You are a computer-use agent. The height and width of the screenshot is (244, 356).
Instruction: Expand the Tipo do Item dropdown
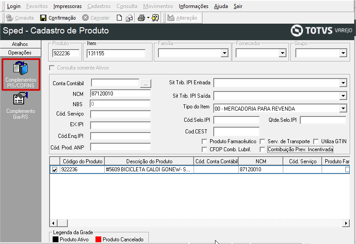343,108
